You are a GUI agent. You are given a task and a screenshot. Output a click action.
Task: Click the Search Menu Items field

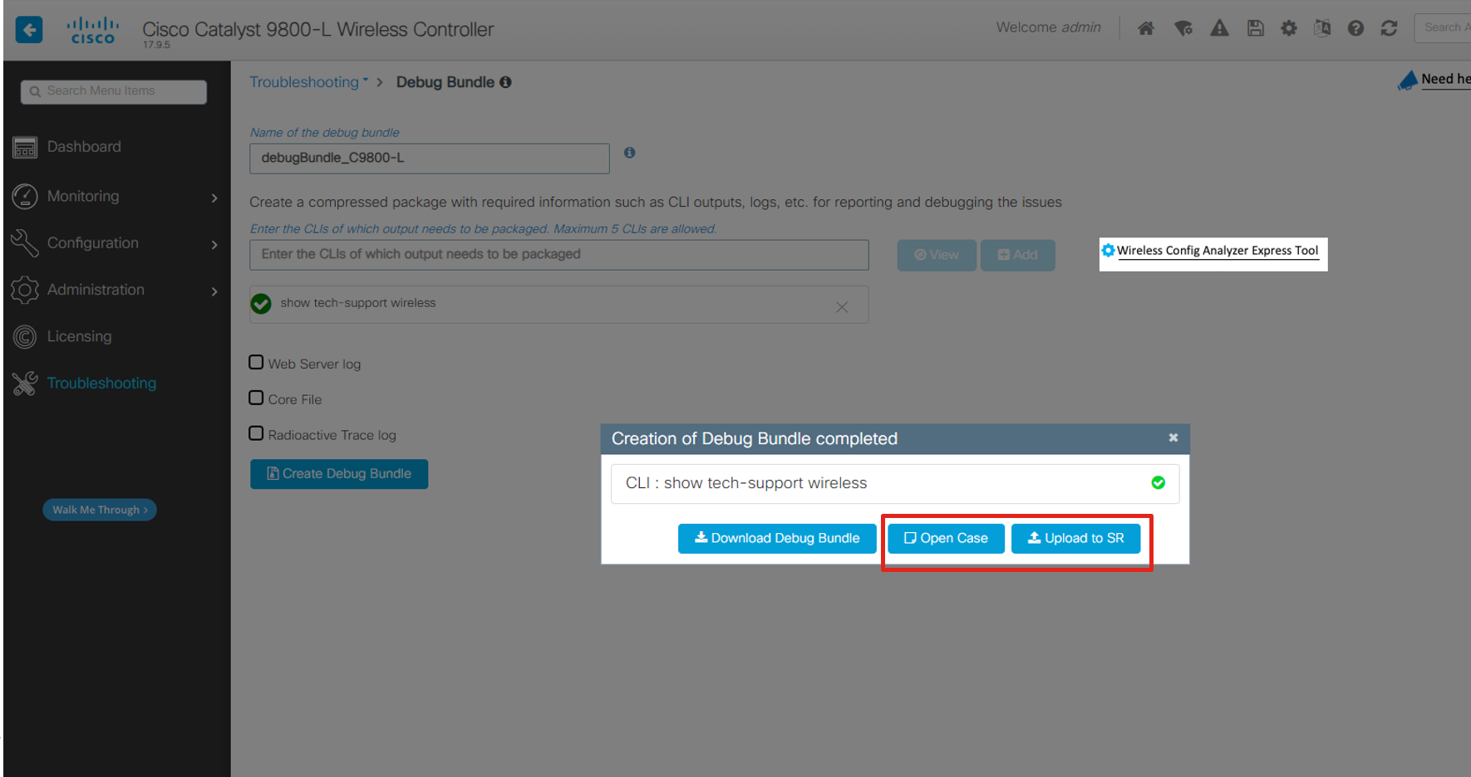[x=114, y=91]
